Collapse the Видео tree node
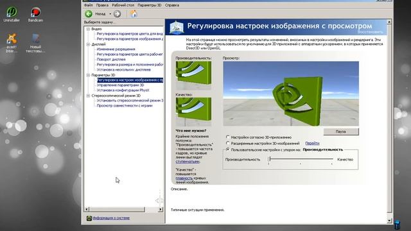The image size is (411, 231). pyautogui.click(x=89, y=29)
